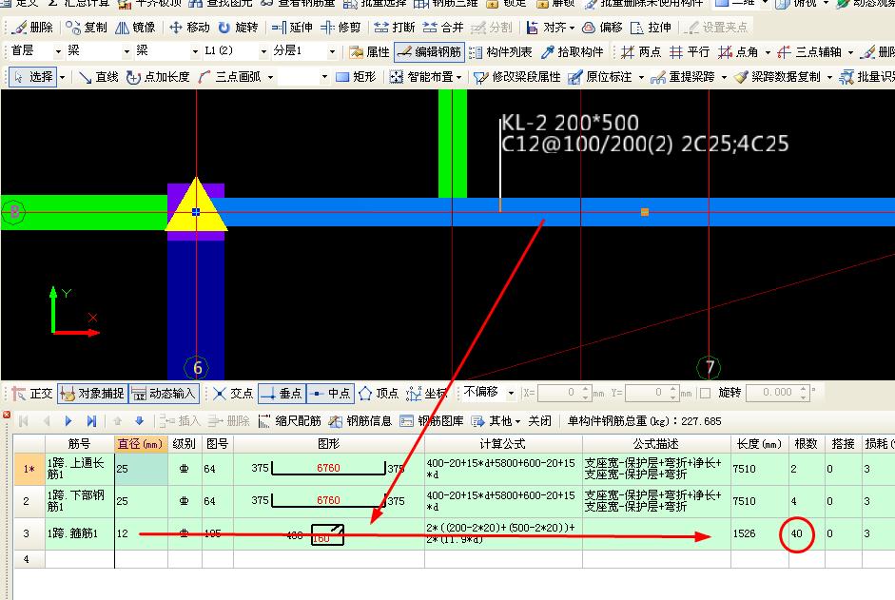Click the 打断 break tool

coord(395,27)
